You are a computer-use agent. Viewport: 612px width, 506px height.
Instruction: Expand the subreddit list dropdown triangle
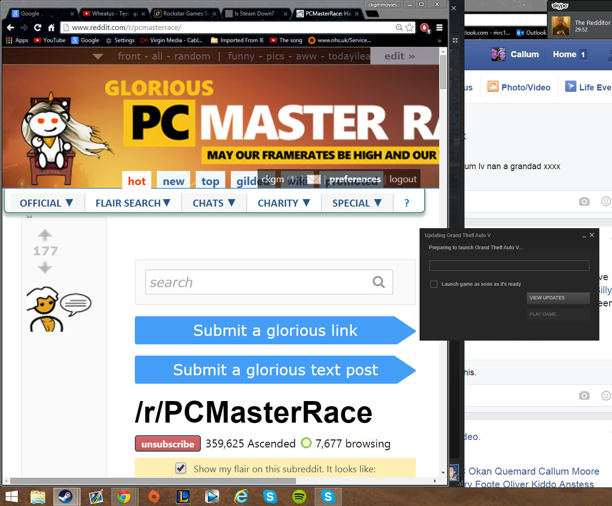tap(98, 57)
